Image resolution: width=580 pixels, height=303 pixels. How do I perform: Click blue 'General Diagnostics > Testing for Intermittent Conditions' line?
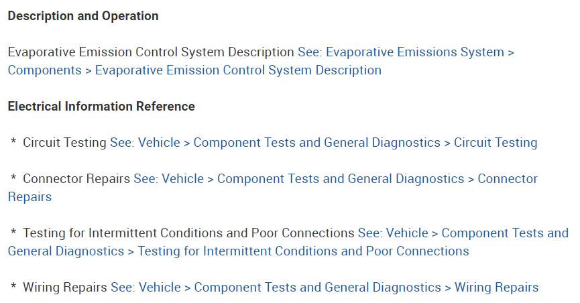click(x=238, y=251)
